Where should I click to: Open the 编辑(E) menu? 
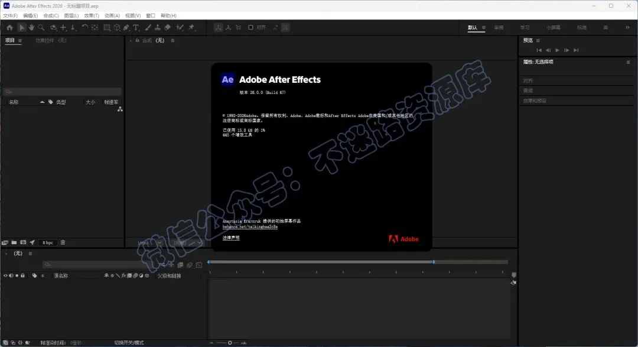[x=31, y=15]
